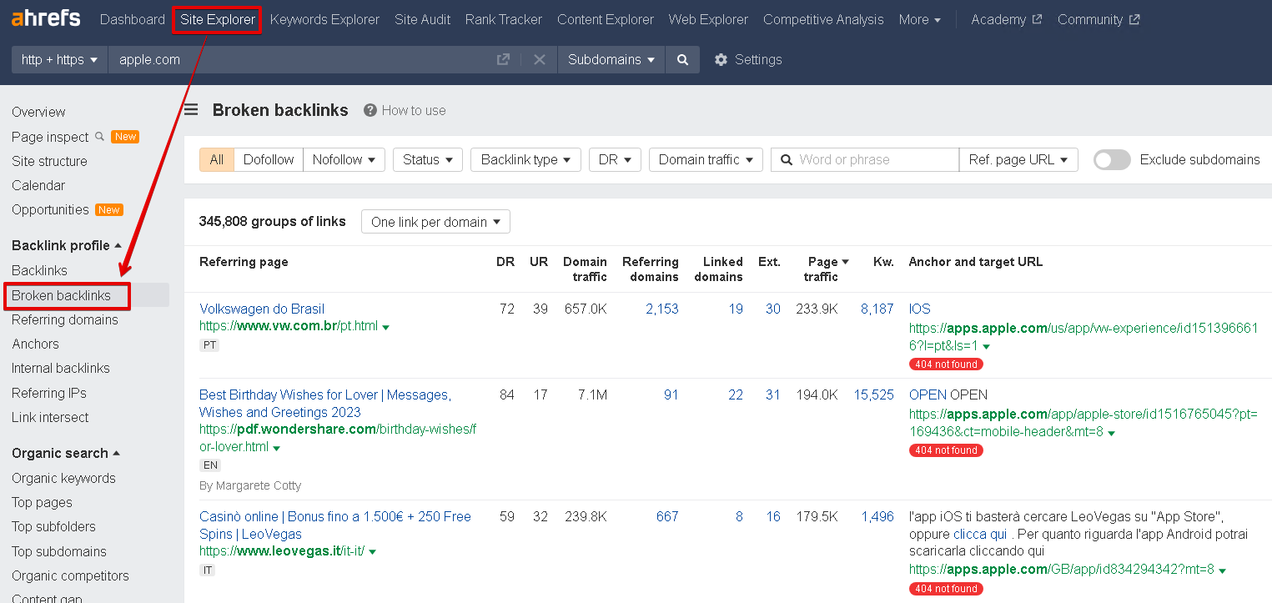
Task: Click the IOS anchor link
Action: [x=920, y=309]
